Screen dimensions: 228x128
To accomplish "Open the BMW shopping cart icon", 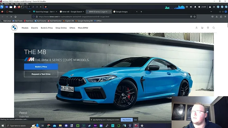I will coord(202,28).
